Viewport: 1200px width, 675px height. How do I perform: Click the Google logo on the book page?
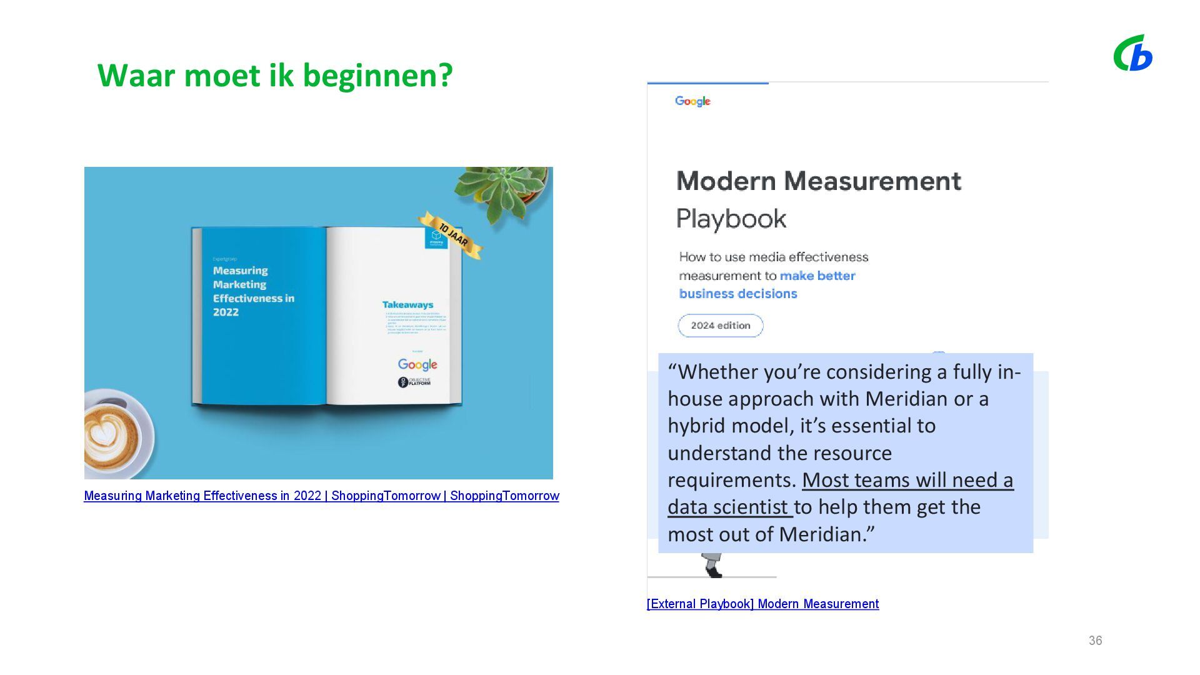417,364
